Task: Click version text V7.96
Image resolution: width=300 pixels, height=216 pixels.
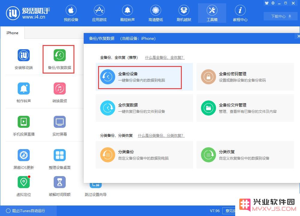Action: click(x=215, y=211)
